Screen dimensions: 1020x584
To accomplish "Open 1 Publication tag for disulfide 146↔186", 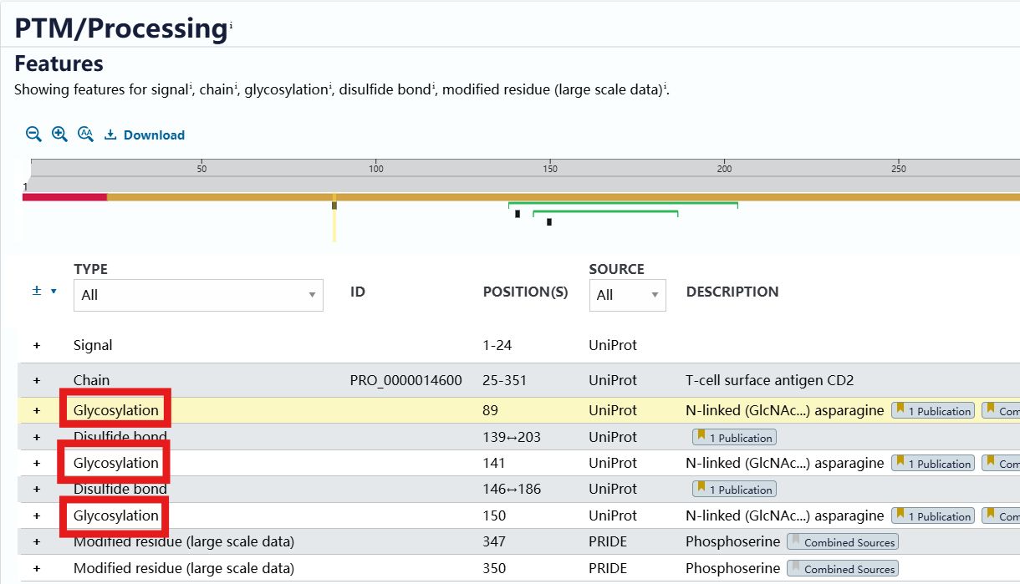I will click(x=734, y=490).
